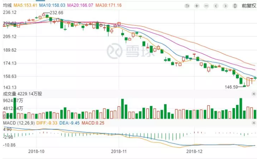
Task: Open the 前复权 adjustment dropdown
Action: coord(249,6)
